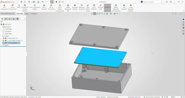This screenshot has height=98, width=185.
Task: Click Update SpeedPak Subassemblies
Action: [116, 8]
